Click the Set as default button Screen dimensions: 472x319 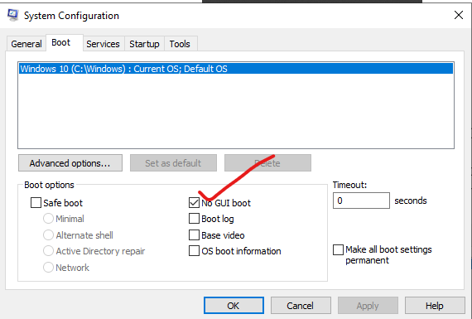click(x=173, y=163)
